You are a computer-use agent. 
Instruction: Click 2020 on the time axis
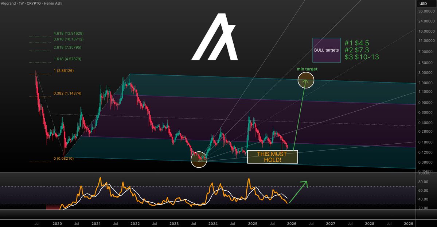[57, 224]
